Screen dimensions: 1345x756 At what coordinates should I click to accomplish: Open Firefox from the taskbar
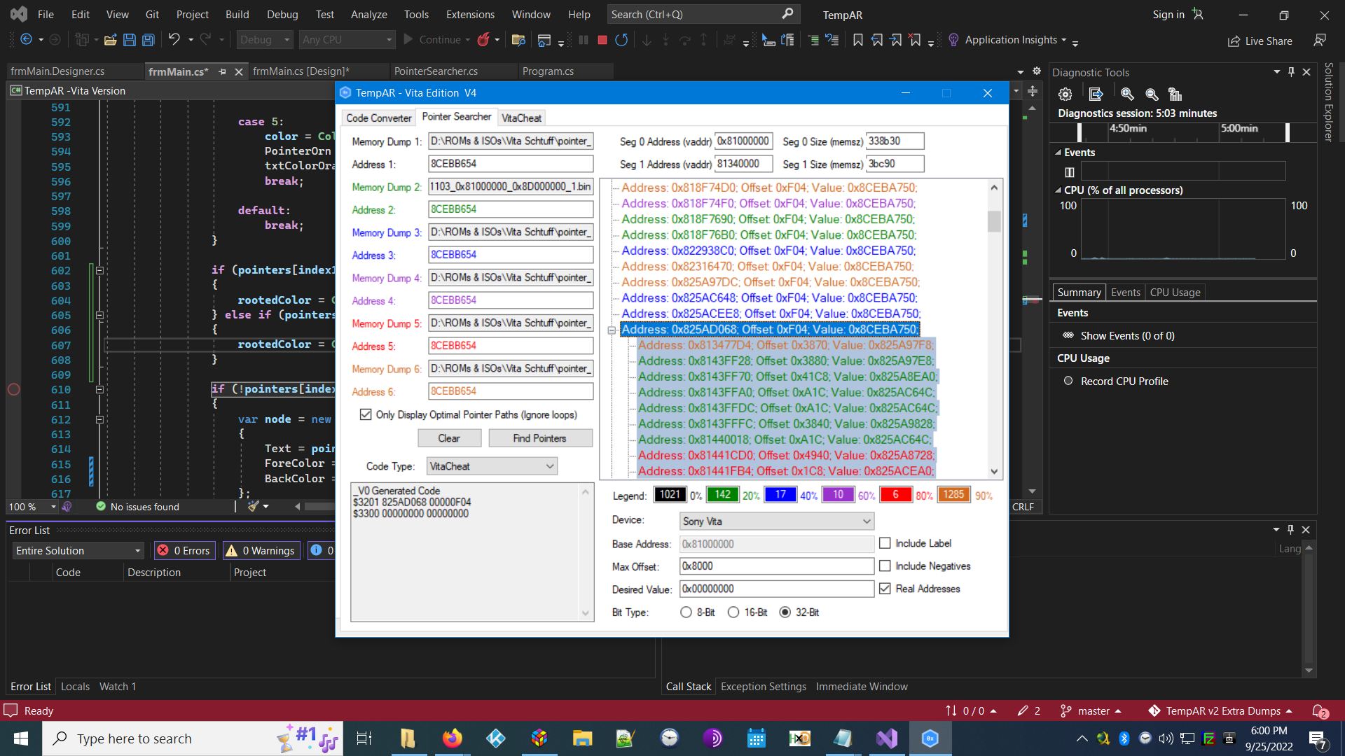[453, 738]
